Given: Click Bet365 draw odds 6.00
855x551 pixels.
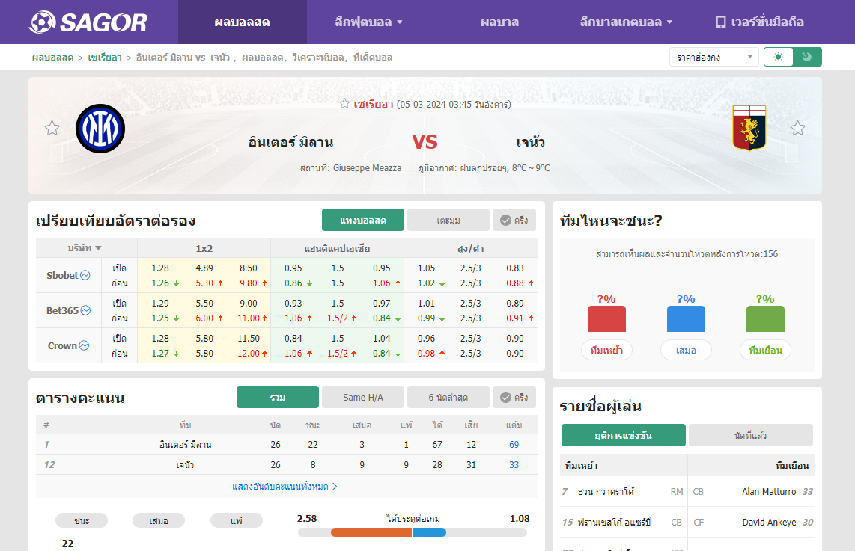Looking at the screenshot, I should click(204, 318).
